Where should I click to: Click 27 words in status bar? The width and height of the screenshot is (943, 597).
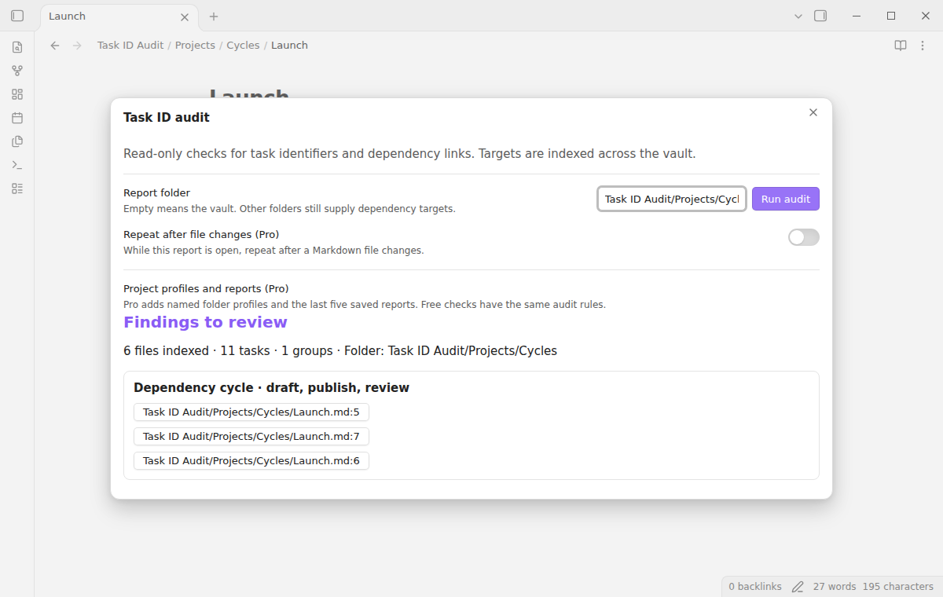835,587
